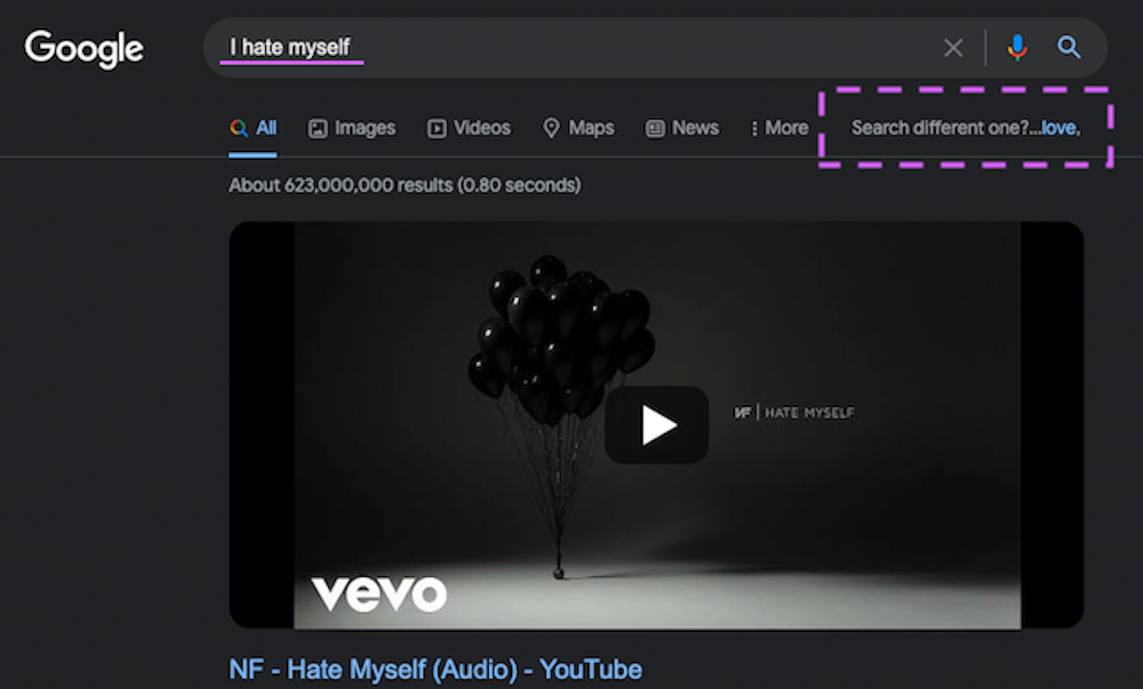Open the Google logo homepage link
The height and width of the screenshot is (689, 1143).
click(84, 48)
